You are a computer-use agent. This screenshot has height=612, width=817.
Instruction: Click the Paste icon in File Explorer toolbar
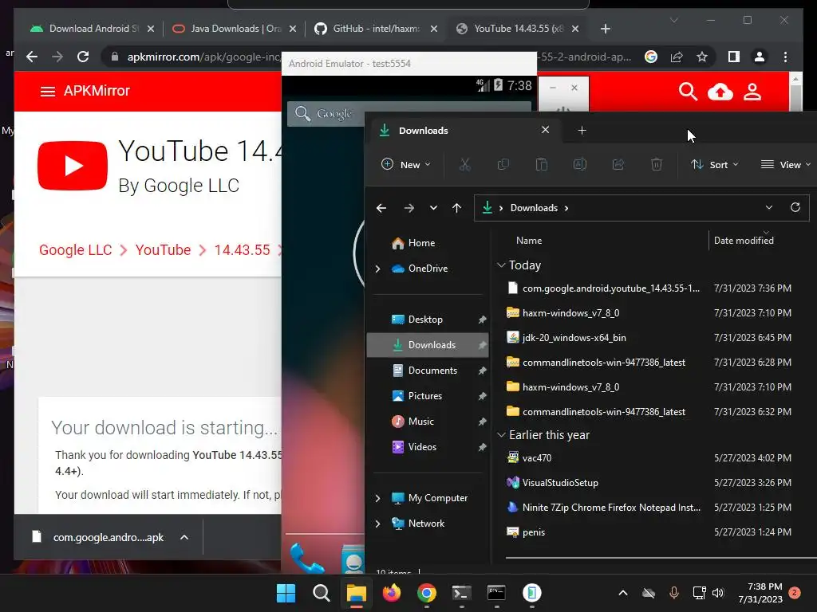tap(542, 165)
